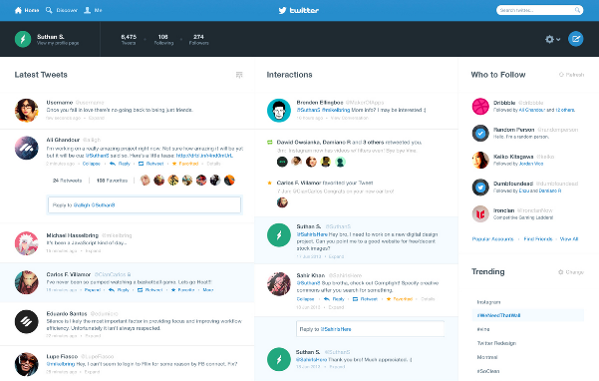
Task: Reply to Carlos F. Villamor's basketball tweet
Action: tap(119, 290)
